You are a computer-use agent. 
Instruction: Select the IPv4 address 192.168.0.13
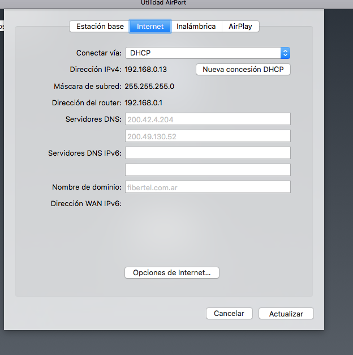pyautogui.click(x=145, y=69)
